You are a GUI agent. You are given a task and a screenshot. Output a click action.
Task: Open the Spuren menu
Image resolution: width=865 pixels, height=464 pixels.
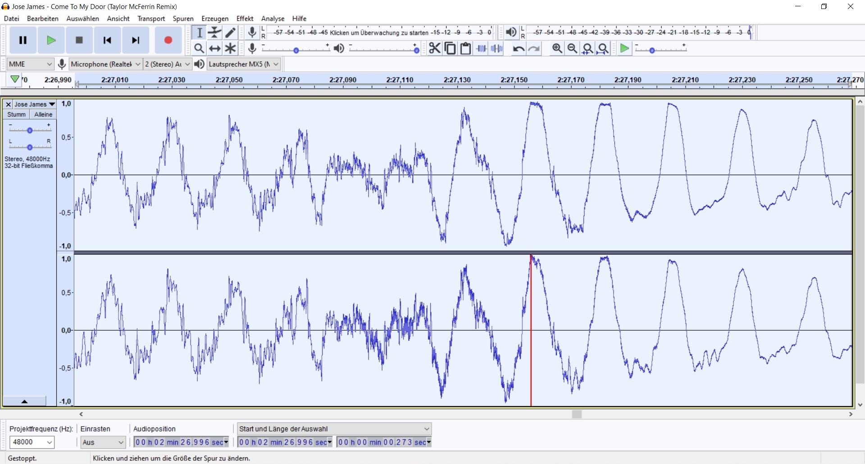(x=183, y=18)
